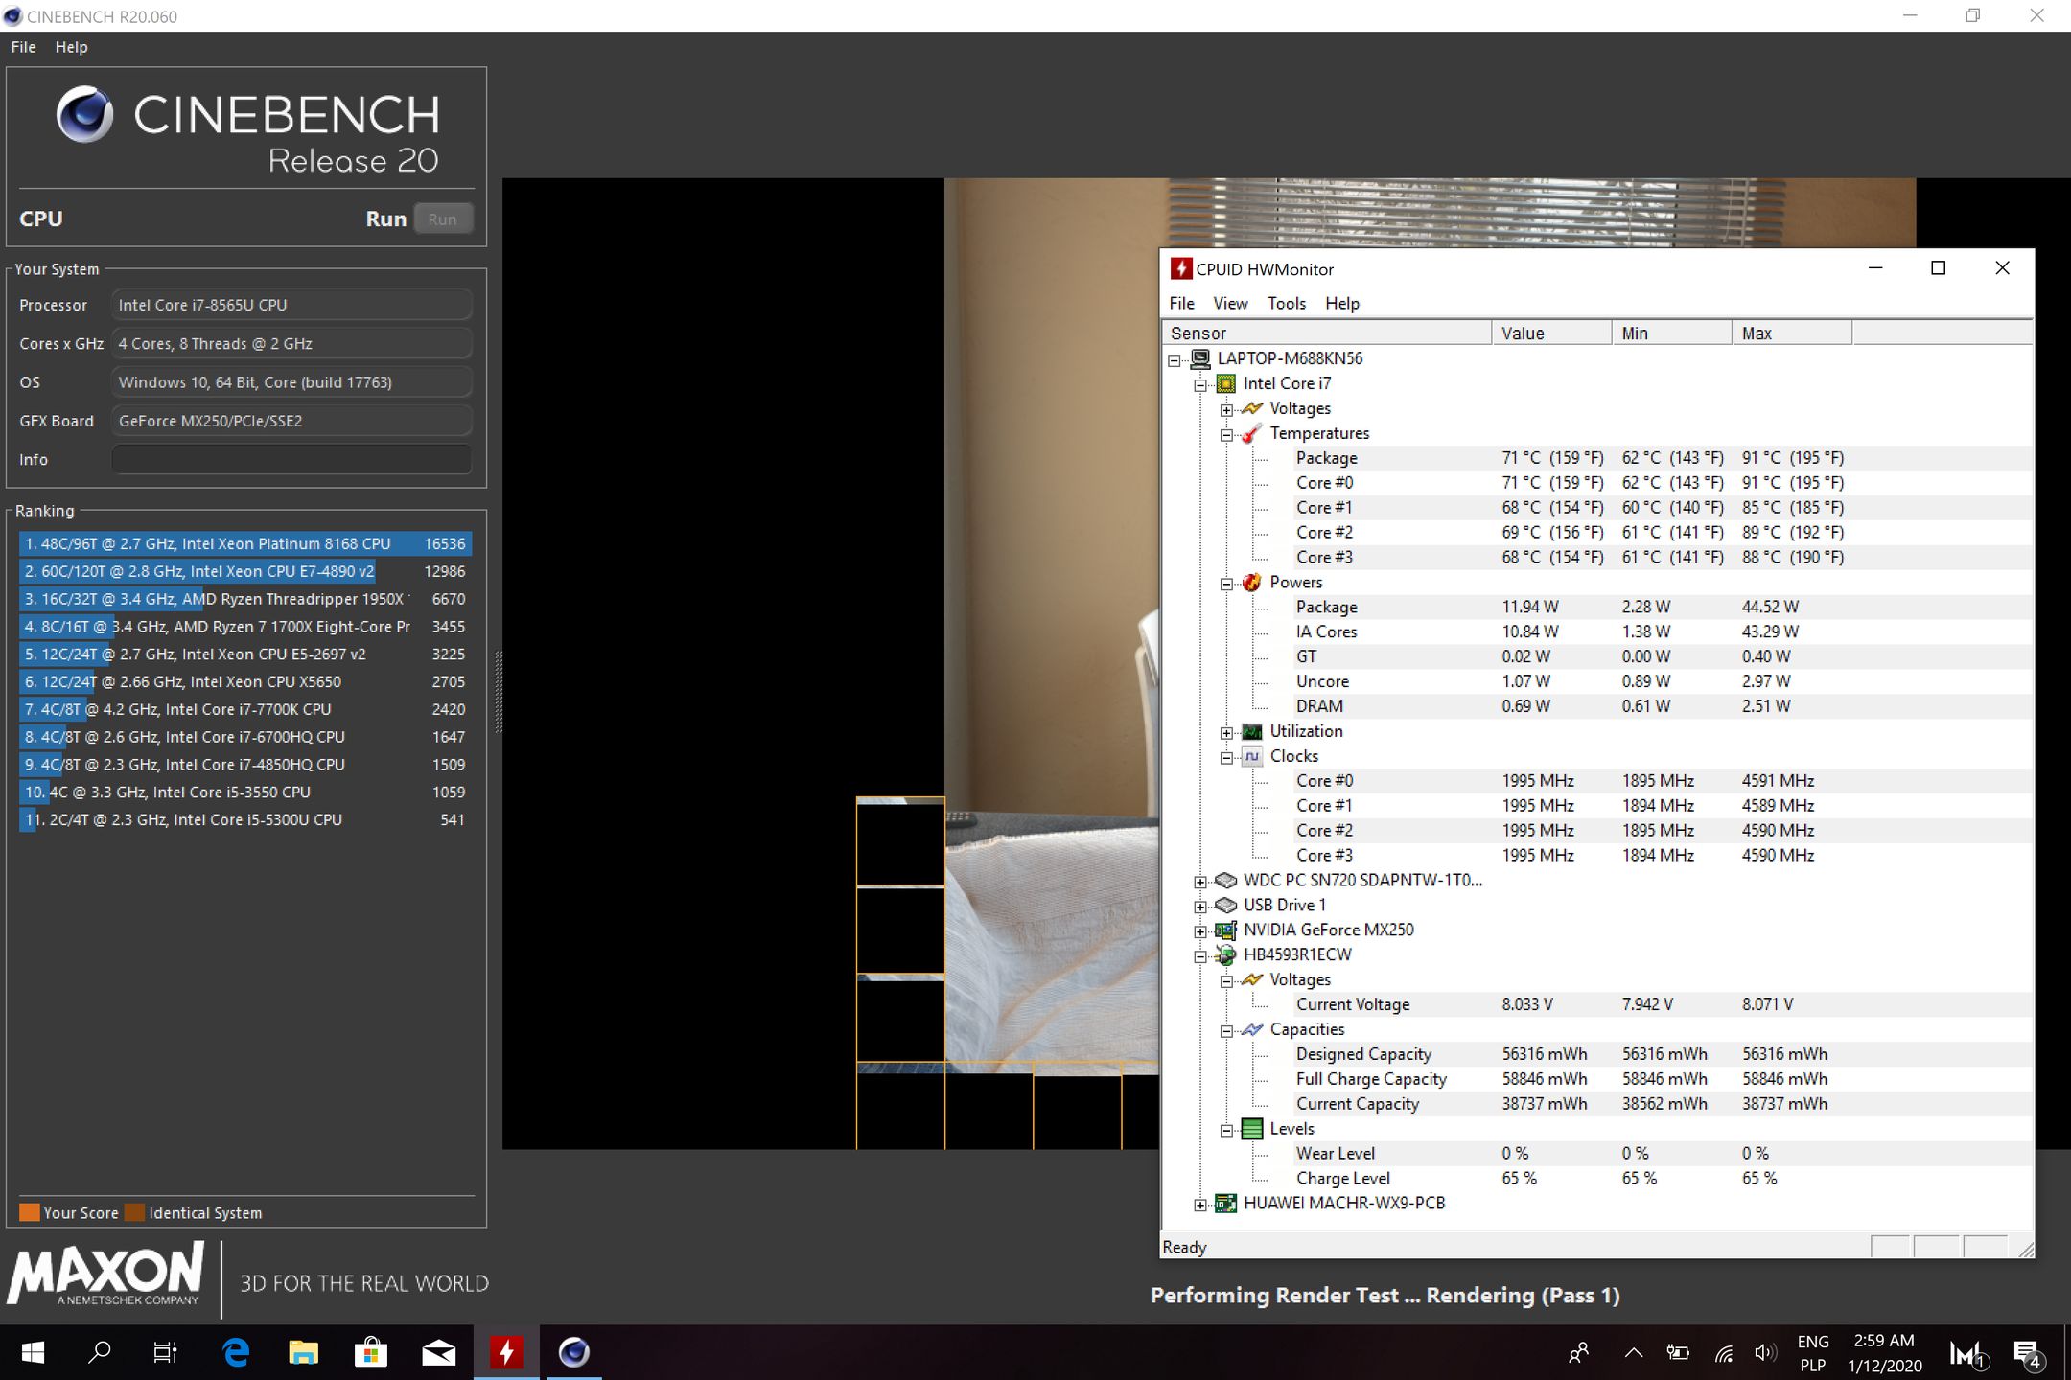
Task: Select the Ryzen Threadripper 1950X ranking entry
Action: pos(244,599)
